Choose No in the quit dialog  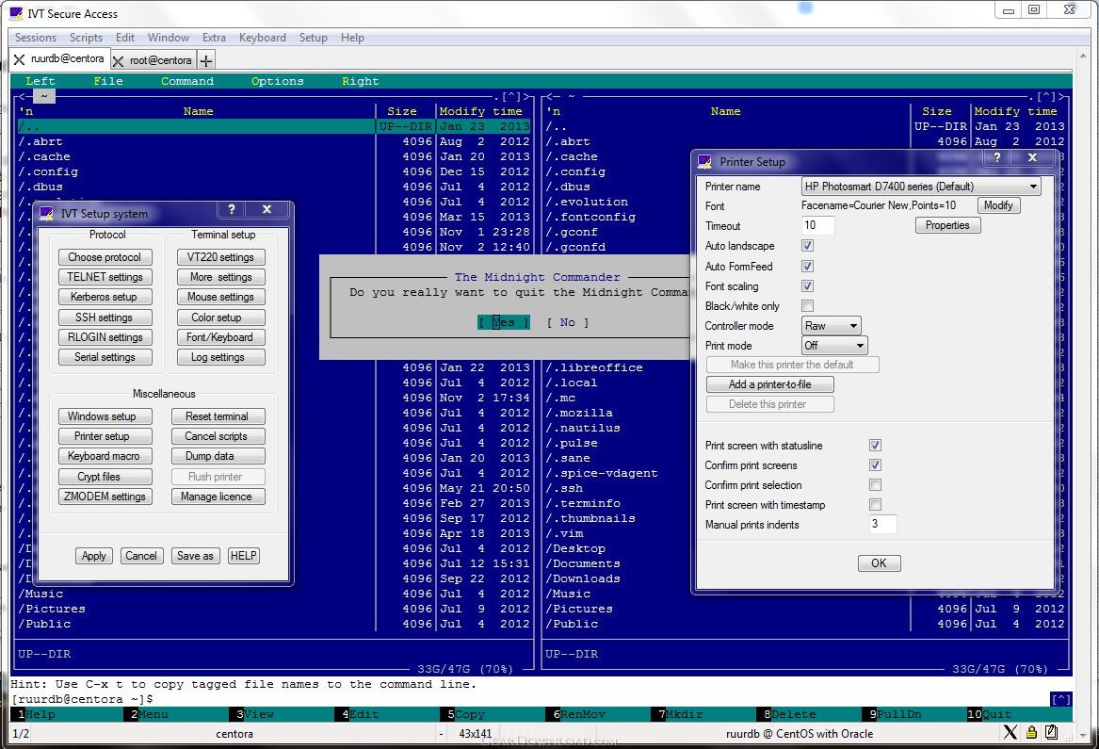coord(568,322)
